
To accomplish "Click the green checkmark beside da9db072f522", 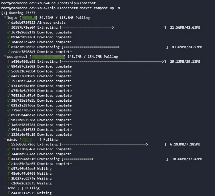I will coord(9,23).
